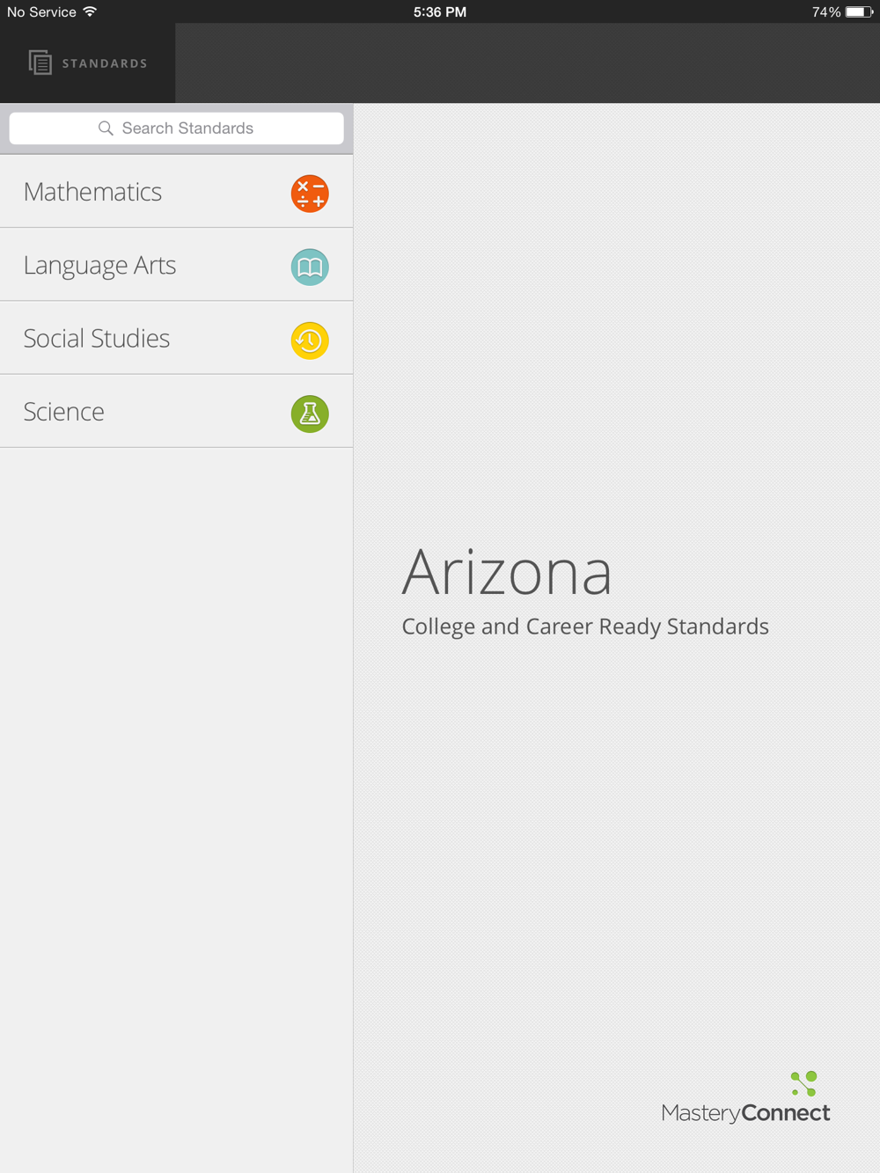Focus the Search Standards field
The width and height of the screenshot is (880, 1173).
click(x=176, y=128)
